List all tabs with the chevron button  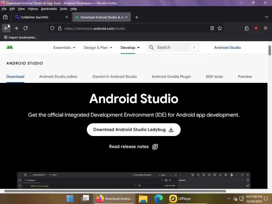click(267, 17)
